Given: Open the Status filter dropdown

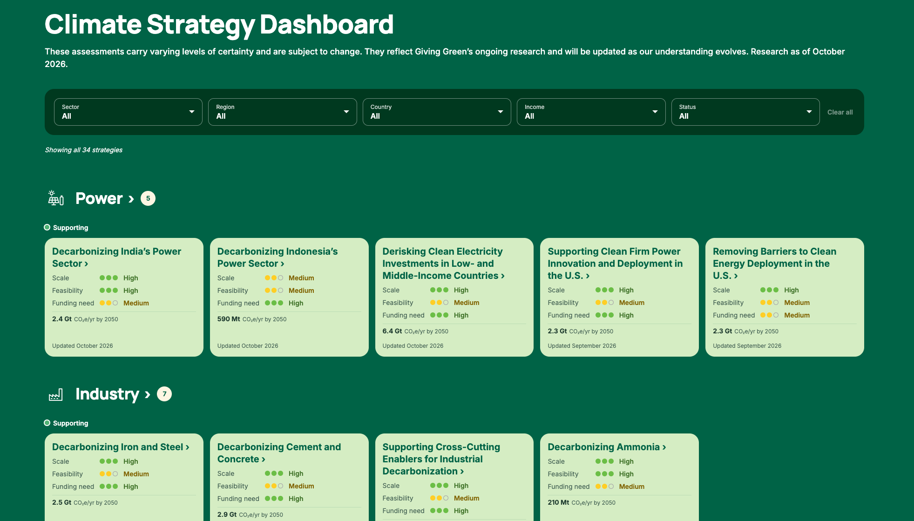Looking at the screenshot, I should tap(745, 112).
